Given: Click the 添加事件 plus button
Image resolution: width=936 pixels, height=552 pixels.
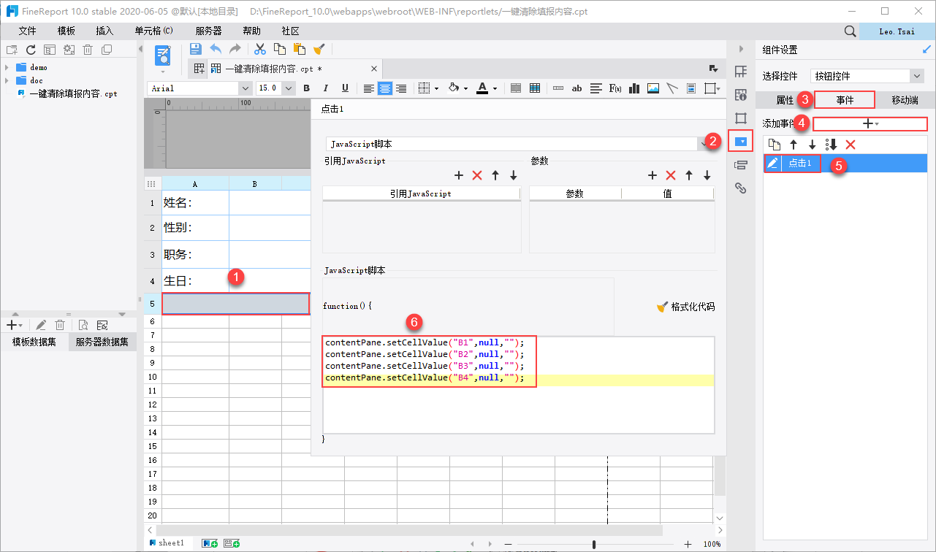Looking at the screenshot, I should click(870, 124).
